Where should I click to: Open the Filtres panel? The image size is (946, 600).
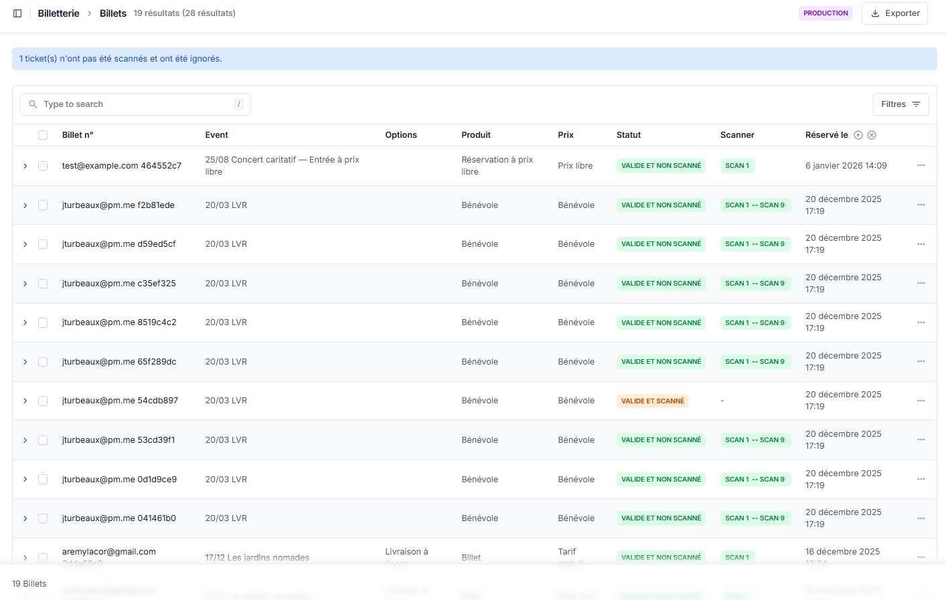[900, 104]
